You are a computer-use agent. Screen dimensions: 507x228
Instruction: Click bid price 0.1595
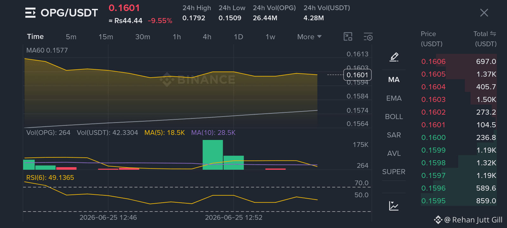pos(433,201)
